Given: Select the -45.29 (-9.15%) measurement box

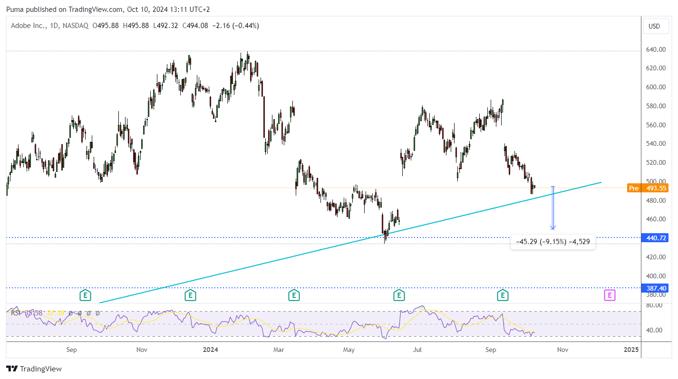Looking at the screenshot, I should 552,242.
